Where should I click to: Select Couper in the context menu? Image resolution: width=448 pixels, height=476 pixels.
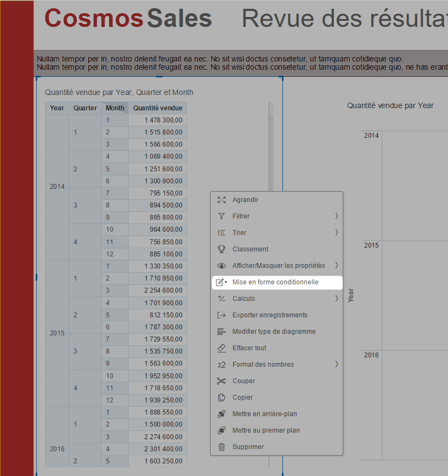coord(277,381)
